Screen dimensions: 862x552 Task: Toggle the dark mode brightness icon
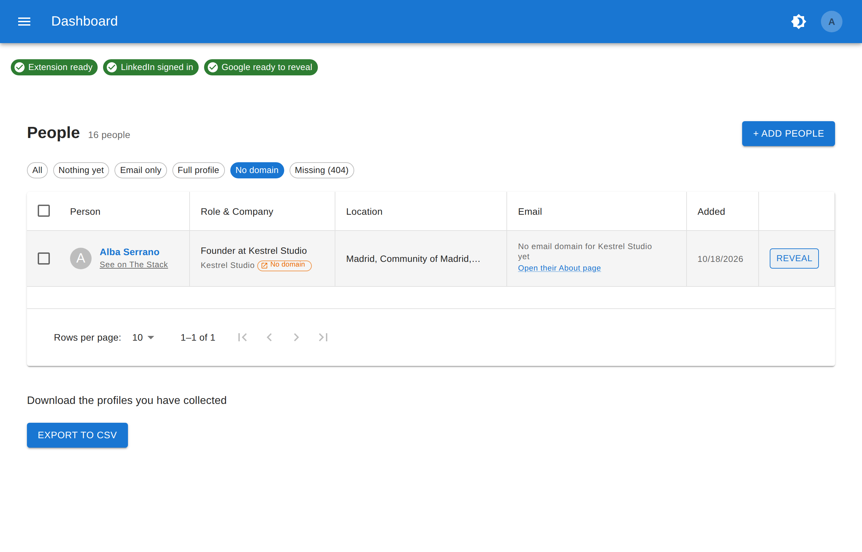tap(799, 22)
